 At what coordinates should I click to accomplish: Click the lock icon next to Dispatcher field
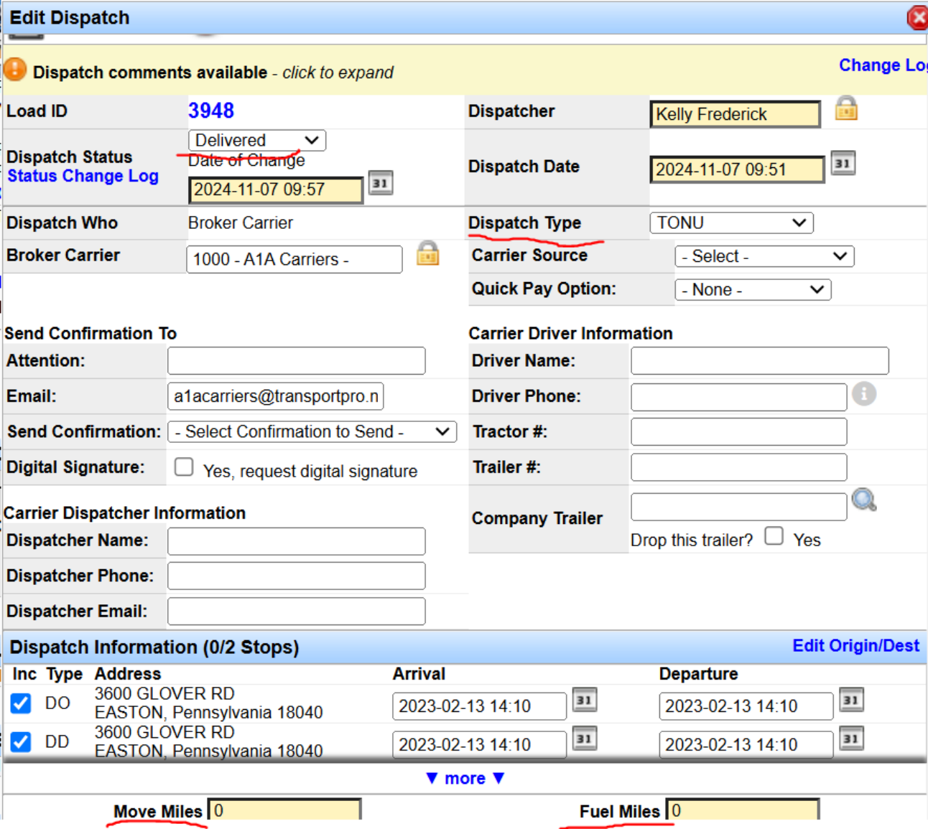coord(846,108)
